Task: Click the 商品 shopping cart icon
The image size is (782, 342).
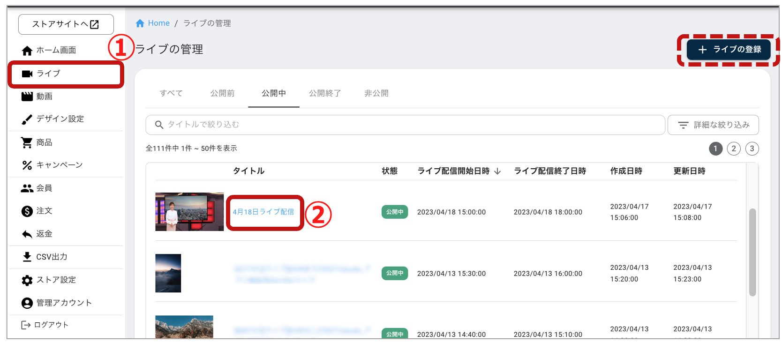Action: tap(27, 142)
